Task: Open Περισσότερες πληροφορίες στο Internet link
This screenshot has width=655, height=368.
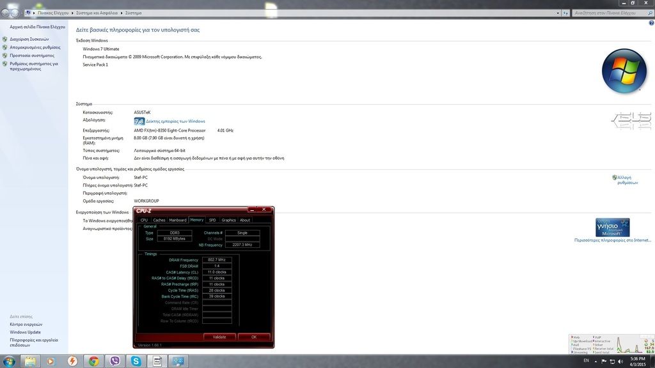Action: [612, 240]
